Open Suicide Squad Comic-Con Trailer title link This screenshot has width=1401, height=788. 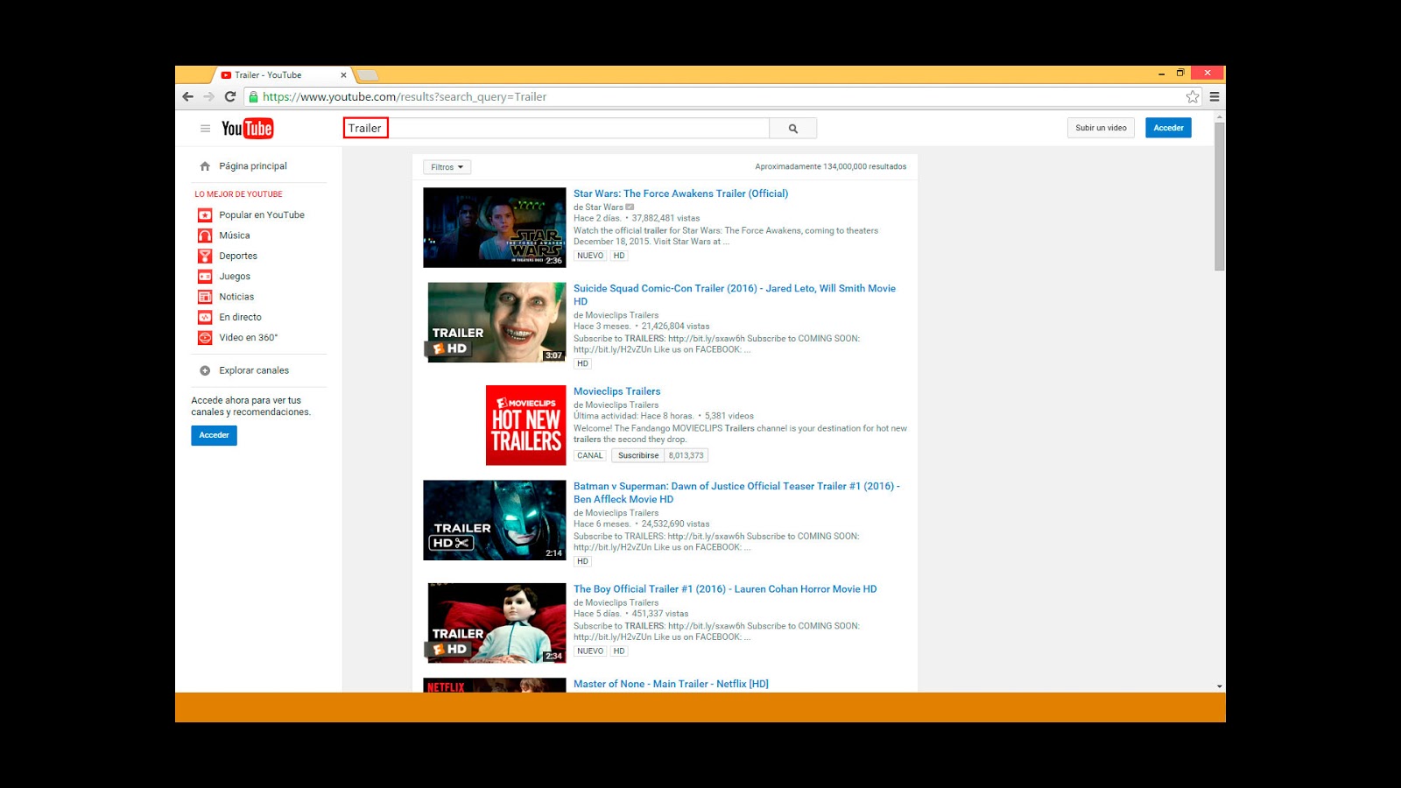coord(735,294)
